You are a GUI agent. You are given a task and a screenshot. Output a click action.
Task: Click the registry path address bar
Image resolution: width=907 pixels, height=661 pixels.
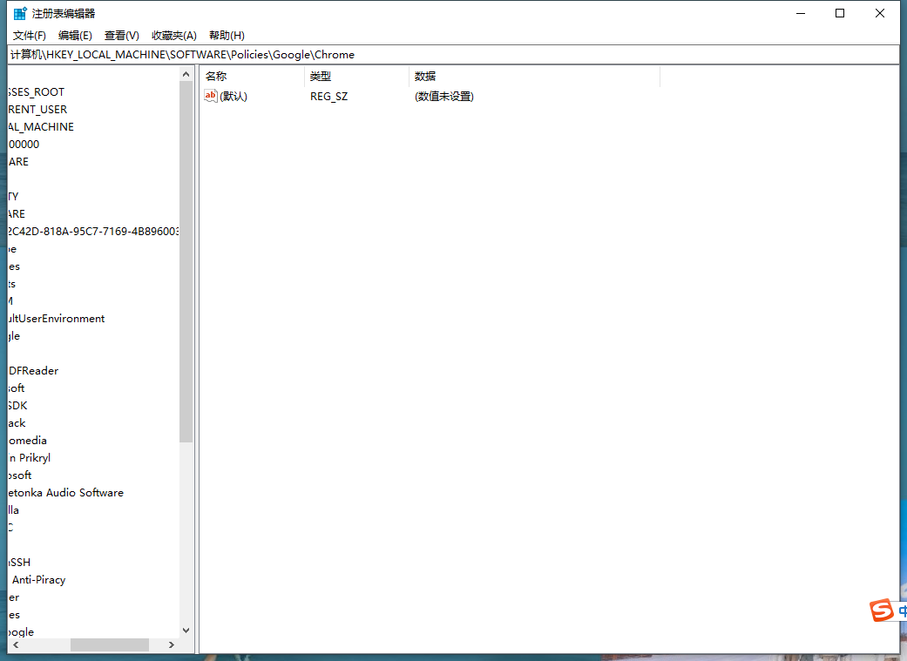click(453, 55)
